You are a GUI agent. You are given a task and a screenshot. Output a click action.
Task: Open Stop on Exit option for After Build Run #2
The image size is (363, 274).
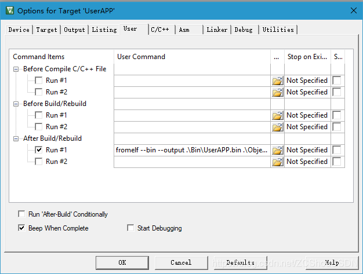click(307, 162)
